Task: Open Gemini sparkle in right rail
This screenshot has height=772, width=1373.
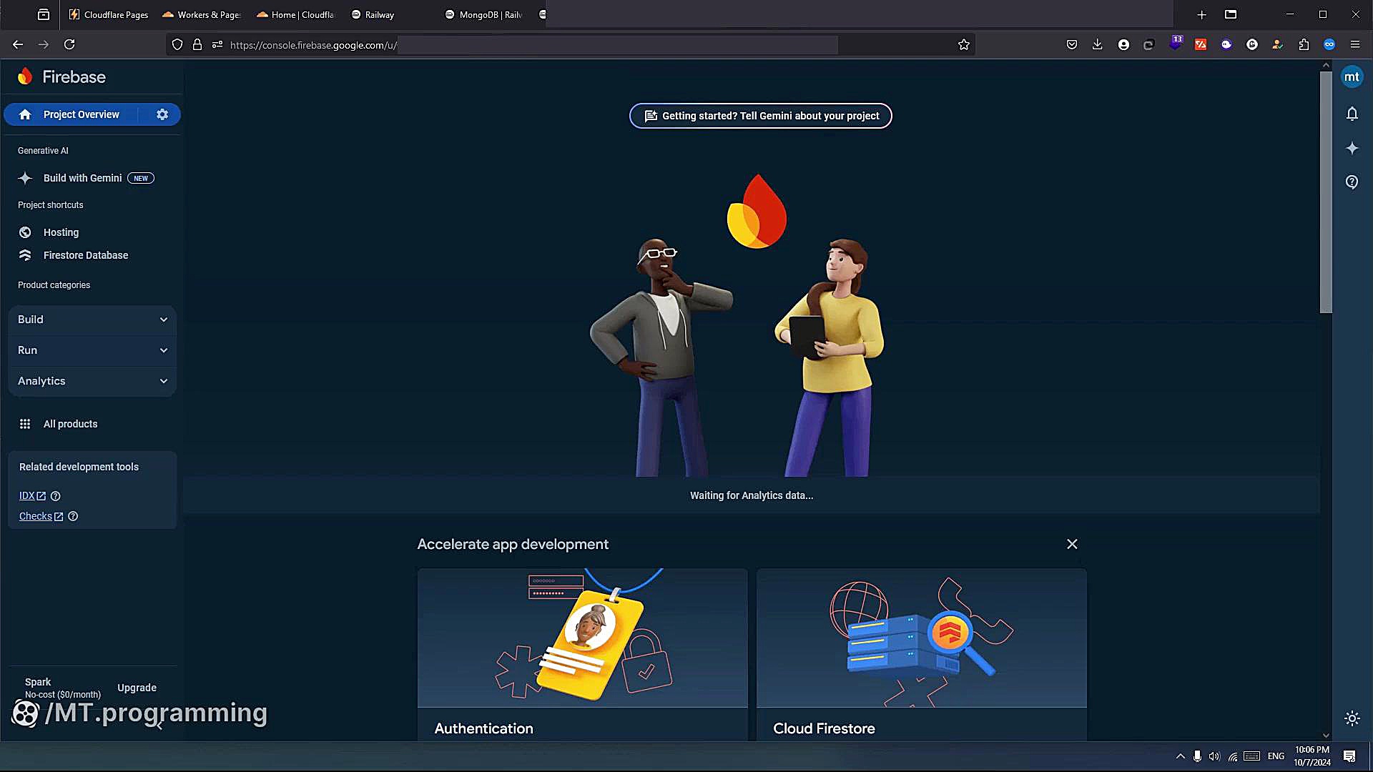Action: pyautogui.click(x=1352, y=148)
